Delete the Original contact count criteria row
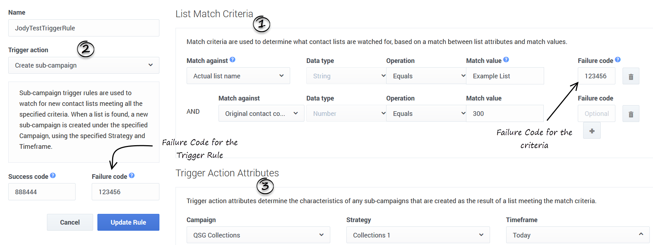Screen dimensions: 653x245 pos(630,114)
